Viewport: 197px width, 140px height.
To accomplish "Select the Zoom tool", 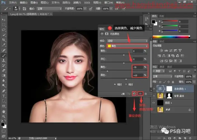I will point(4,117).
